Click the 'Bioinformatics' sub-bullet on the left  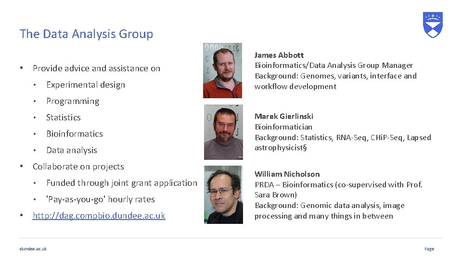75,134
